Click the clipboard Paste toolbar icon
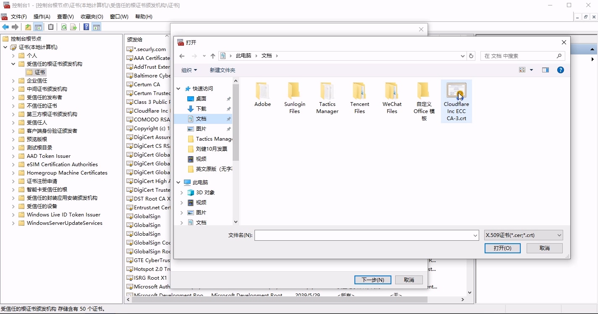The height and width of the screenshot is (314, 598). 51,27
